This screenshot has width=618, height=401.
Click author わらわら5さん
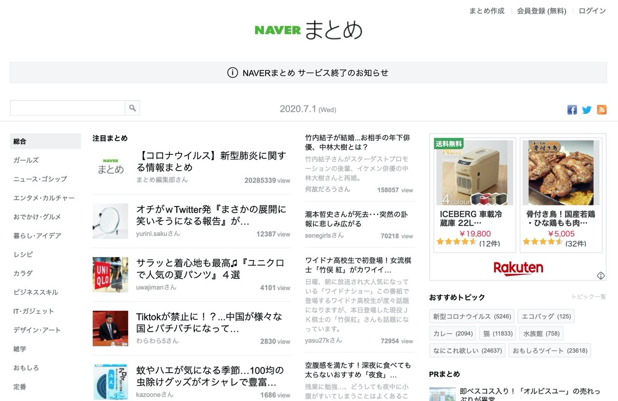pos(157,341)
